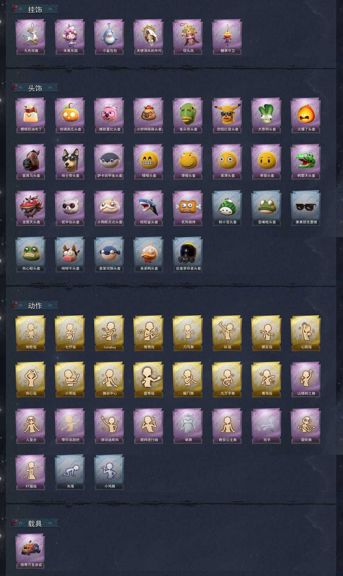The width and height of the screenshot is (343, 576).
Task: Open the 惊奇万圣涂装 vehicle skin
Action: click(31, 551)
